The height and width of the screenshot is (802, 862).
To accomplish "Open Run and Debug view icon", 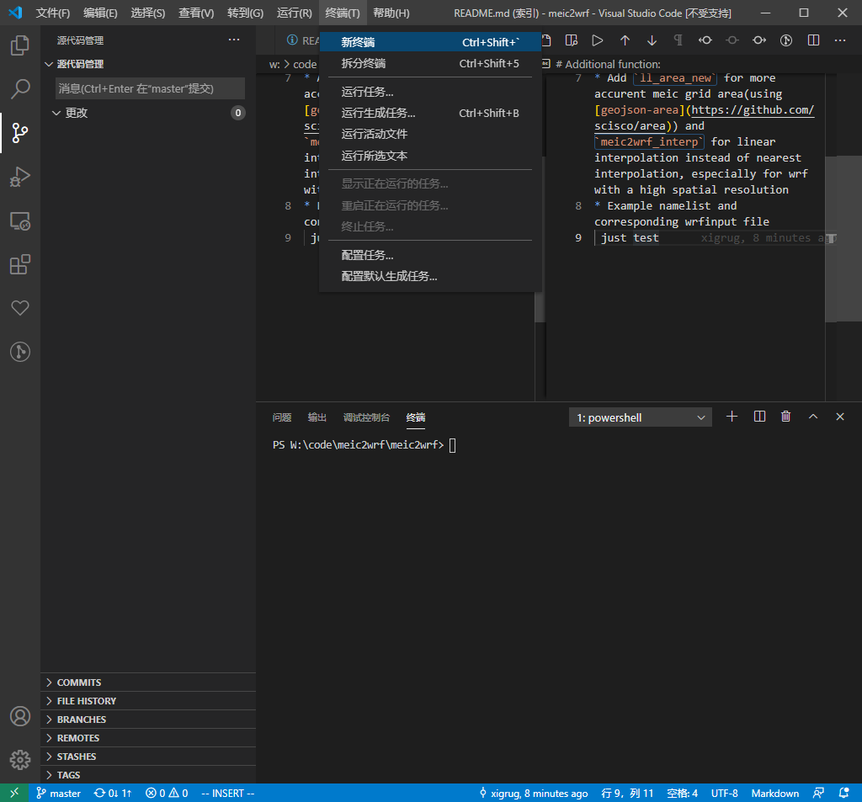I will click(x=20, y=177).
